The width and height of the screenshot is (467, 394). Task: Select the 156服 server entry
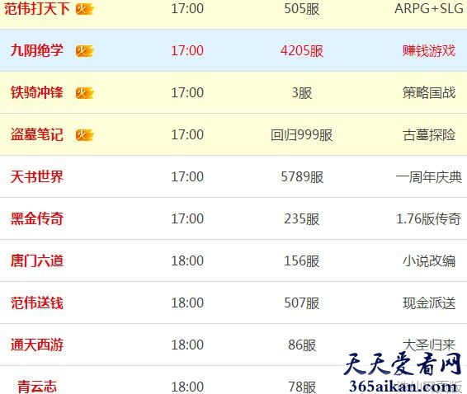pos(302,260)
